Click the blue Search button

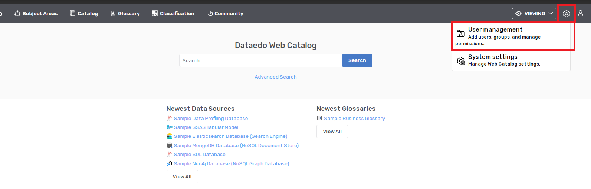click(x=357, y=60)
